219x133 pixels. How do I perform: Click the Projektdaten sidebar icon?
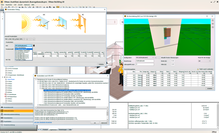click(x=2, y=121)
